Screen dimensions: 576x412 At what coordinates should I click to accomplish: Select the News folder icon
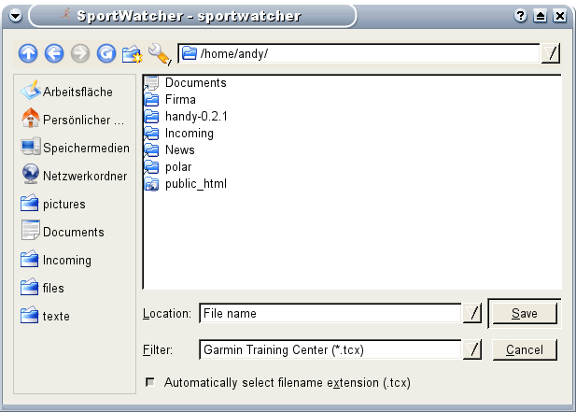click(151, 150)
